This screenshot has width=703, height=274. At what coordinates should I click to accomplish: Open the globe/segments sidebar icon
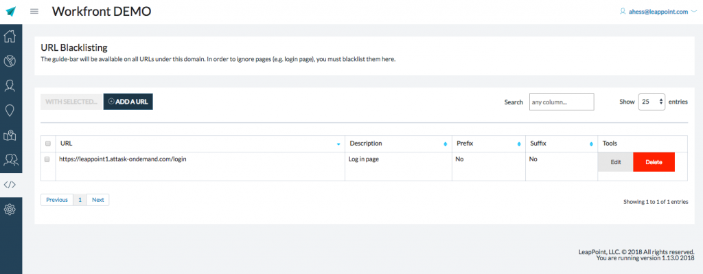pyautogui.click(x=10, y=61)
